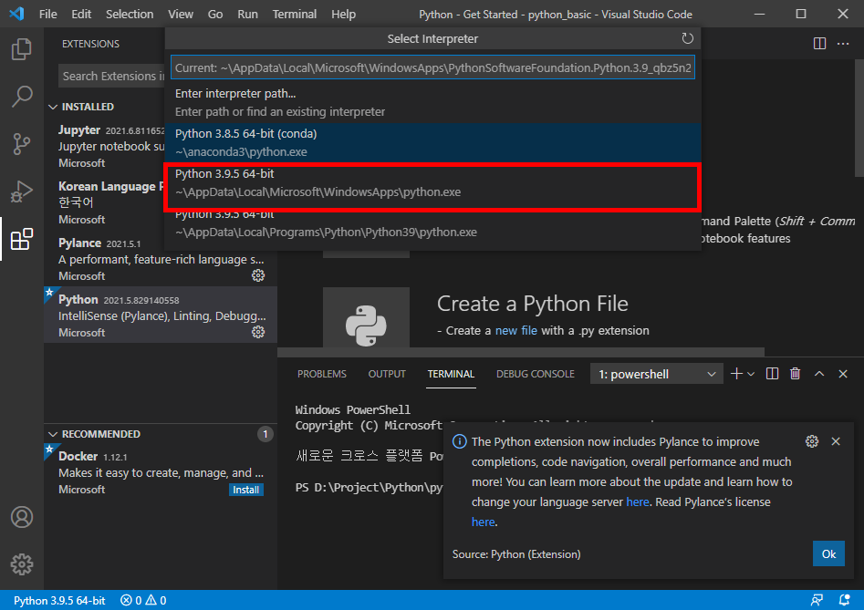Add a new terminal with plus icon
864x610 pixels.
point(736,374)
